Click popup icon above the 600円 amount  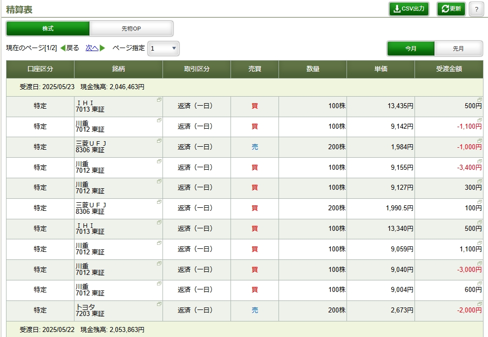click(479, 283)
